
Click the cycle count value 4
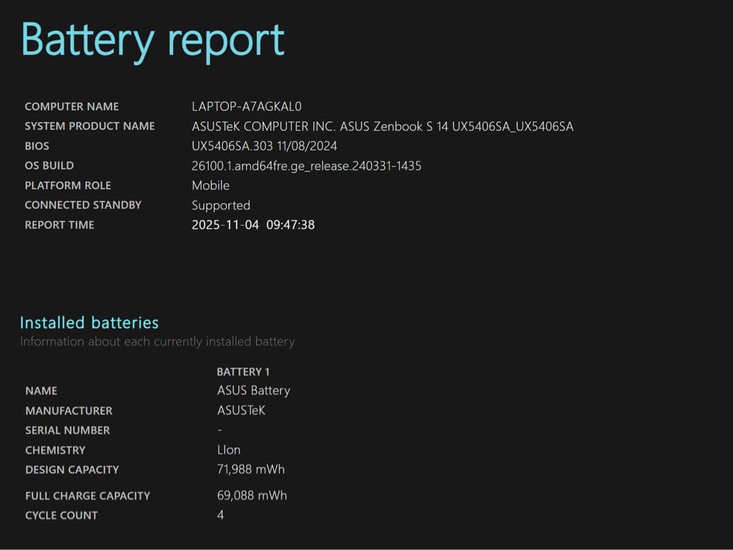point(221,515)
